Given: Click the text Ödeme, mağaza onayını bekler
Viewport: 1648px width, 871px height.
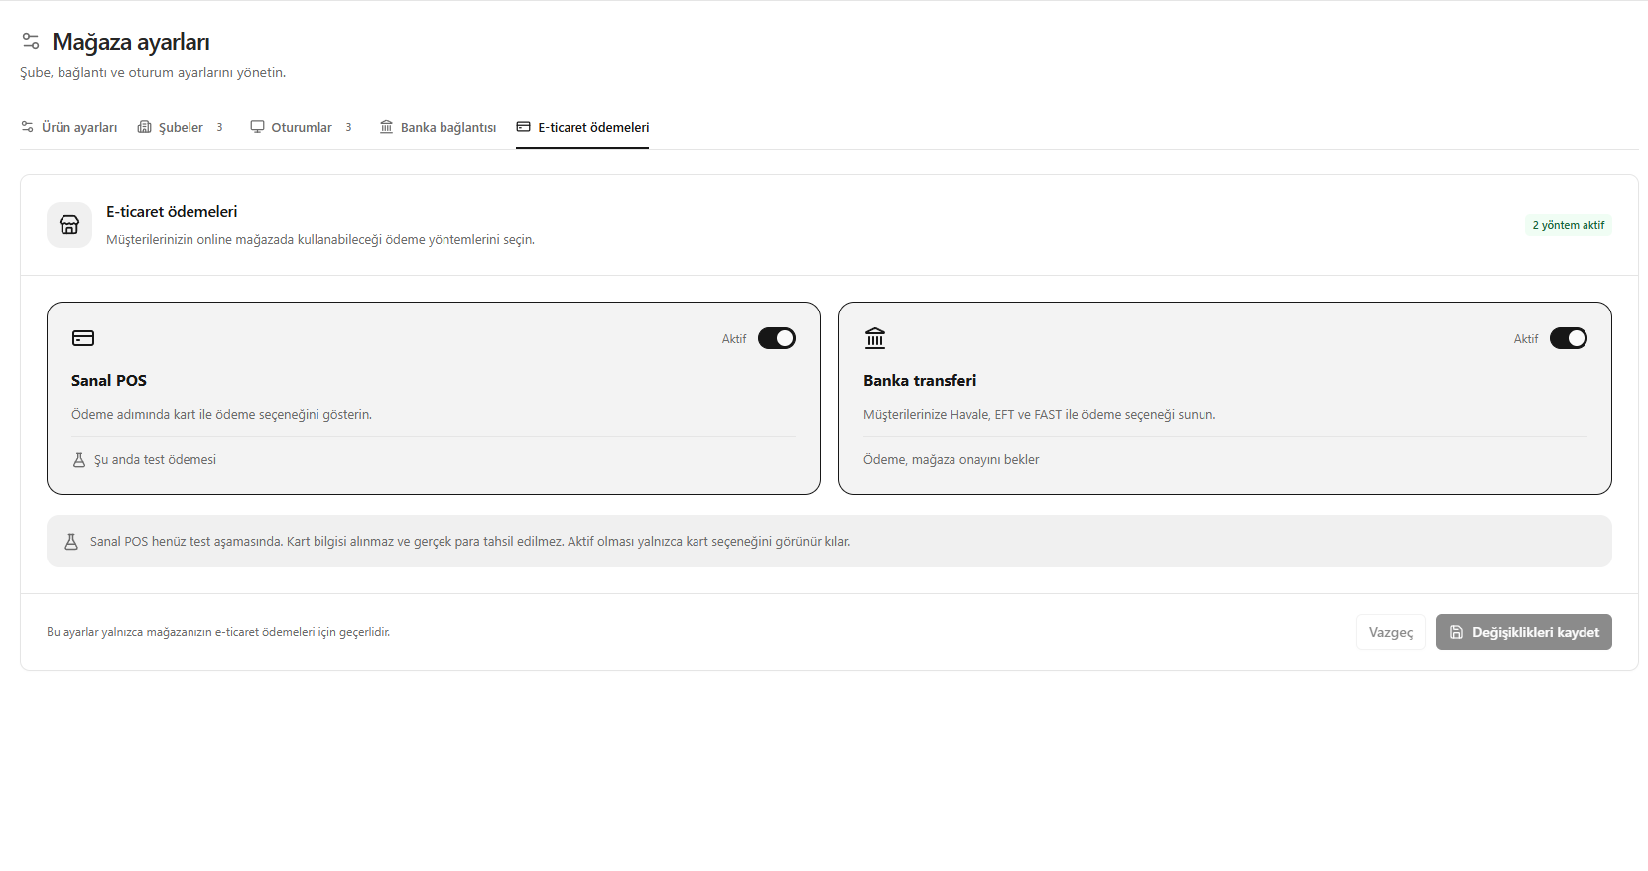Looking at the screenshot, I should click(x=951, y=460).
